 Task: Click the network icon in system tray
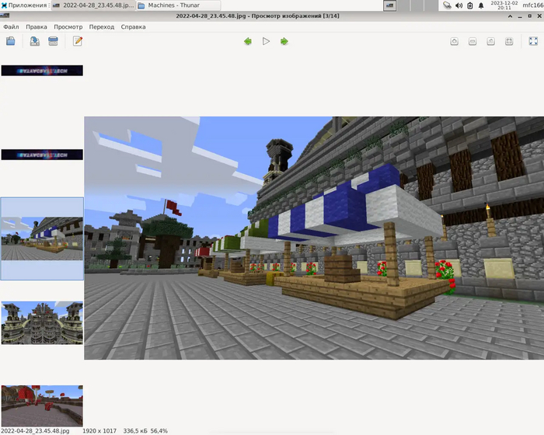click(x=447, y=5)
